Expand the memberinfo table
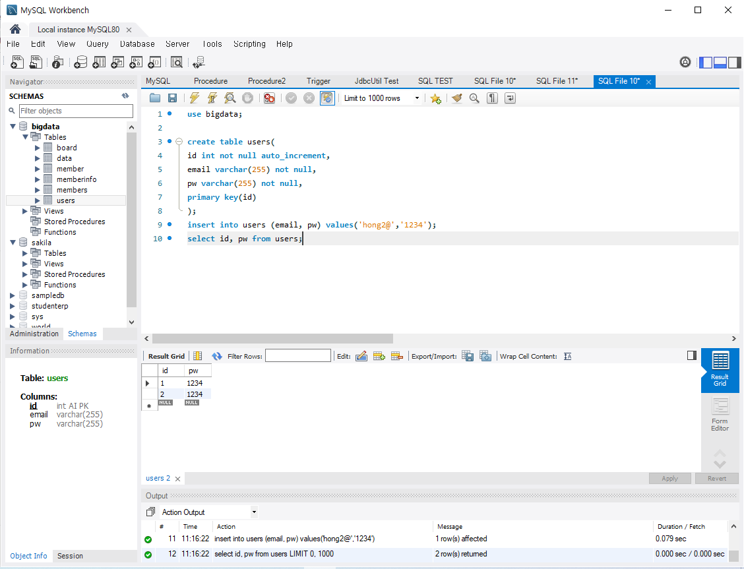This screenshot has height=569, width=744. 38,179
